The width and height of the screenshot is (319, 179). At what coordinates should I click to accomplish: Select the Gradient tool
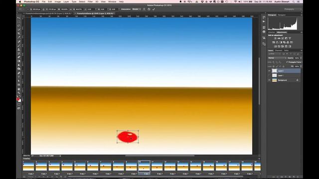(x=19, y=61)
